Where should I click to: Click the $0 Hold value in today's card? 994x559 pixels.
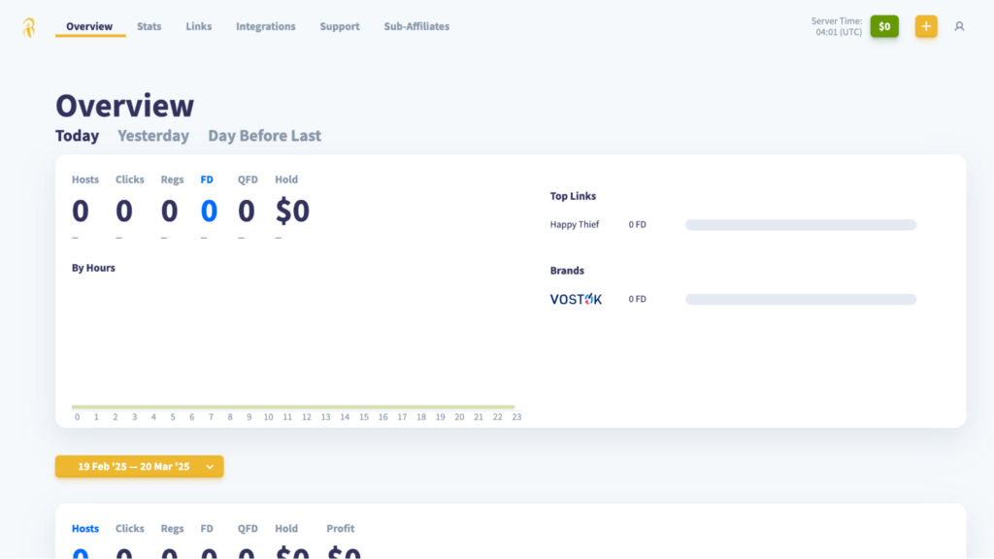(292, 211)
